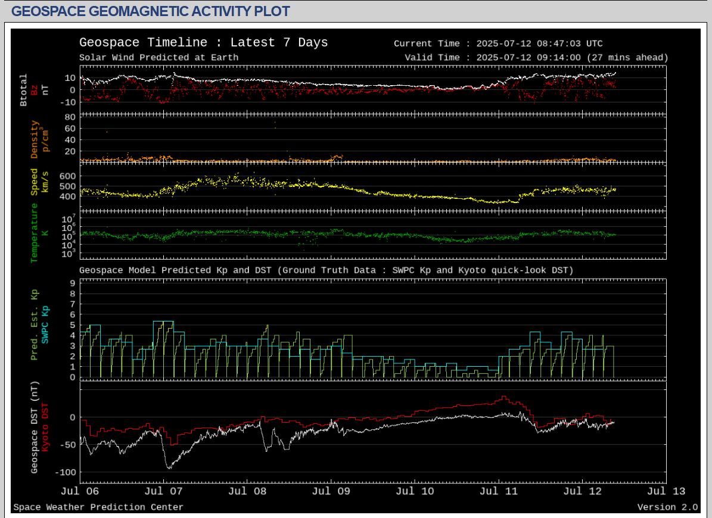Click the orange Density axis label

pos(35,140)
